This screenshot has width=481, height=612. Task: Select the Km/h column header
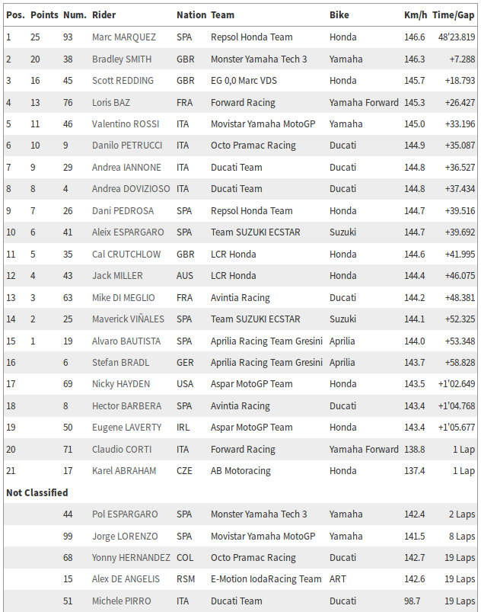point(416,14)
